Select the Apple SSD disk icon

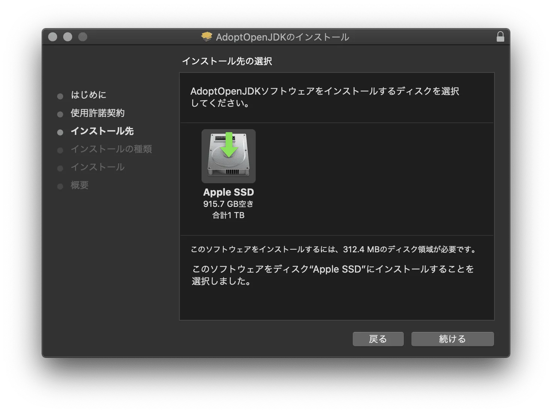point(229,156)
